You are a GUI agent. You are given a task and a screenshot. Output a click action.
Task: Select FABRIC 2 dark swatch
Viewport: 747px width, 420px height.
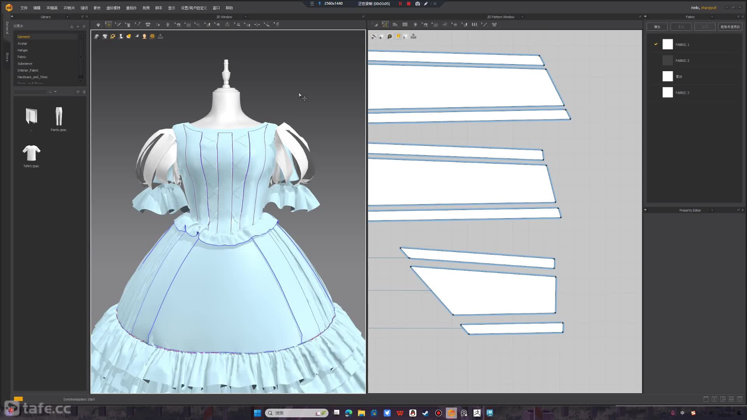pos(668,60)
